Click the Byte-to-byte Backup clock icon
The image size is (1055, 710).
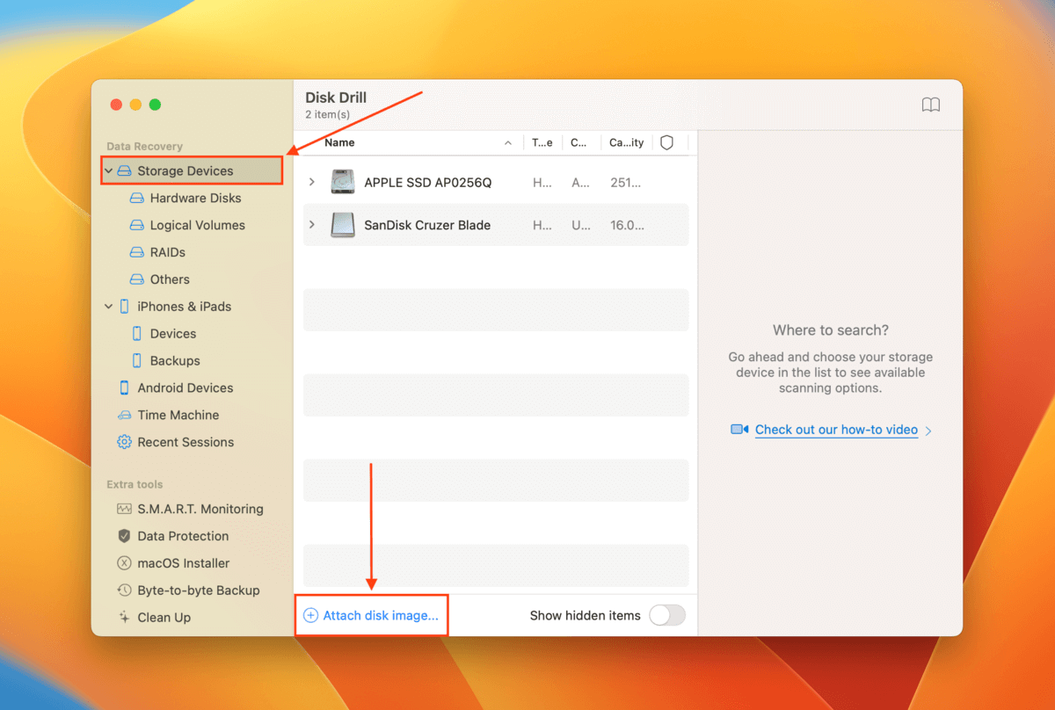(124, 591)
